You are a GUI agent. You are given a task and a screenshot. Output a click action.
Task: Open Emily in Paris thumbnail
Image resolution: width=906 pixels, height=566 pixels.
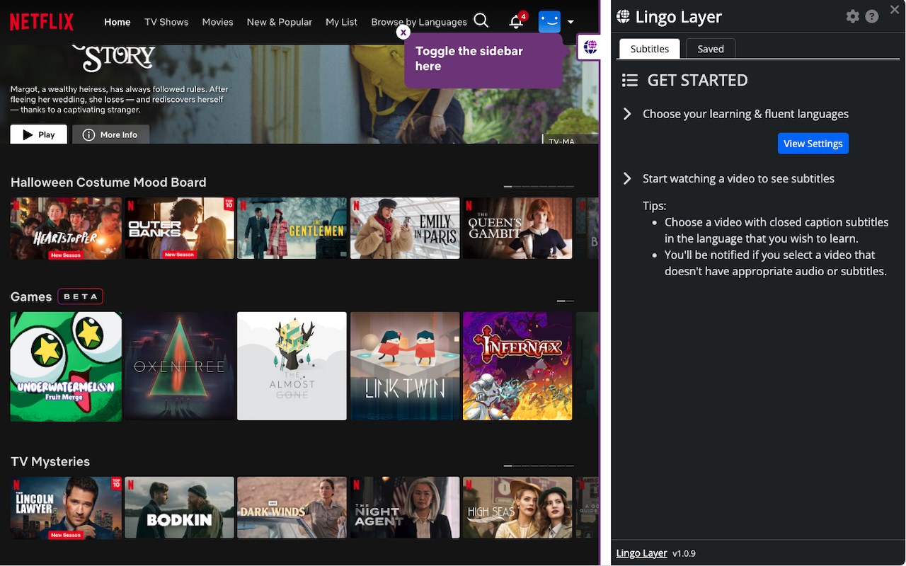[405, 228]
